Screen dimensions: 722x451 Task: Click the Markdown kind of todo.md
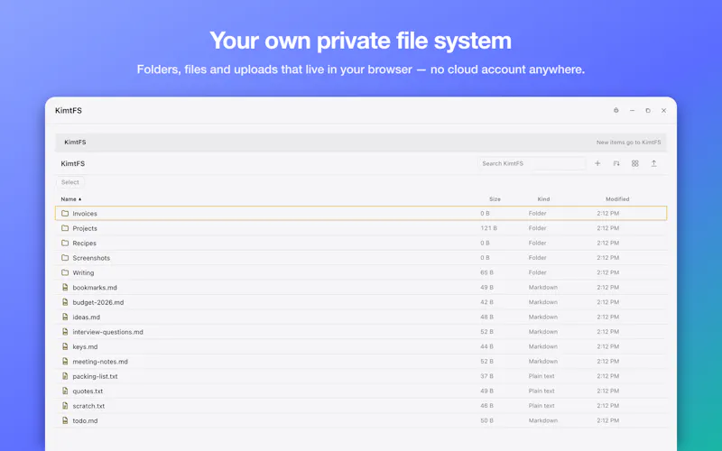pos(543,420)
